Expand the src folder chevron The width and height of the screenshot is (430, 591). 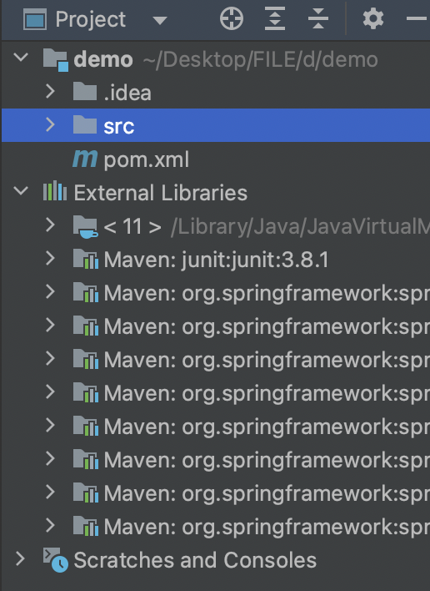coord(50,124)
